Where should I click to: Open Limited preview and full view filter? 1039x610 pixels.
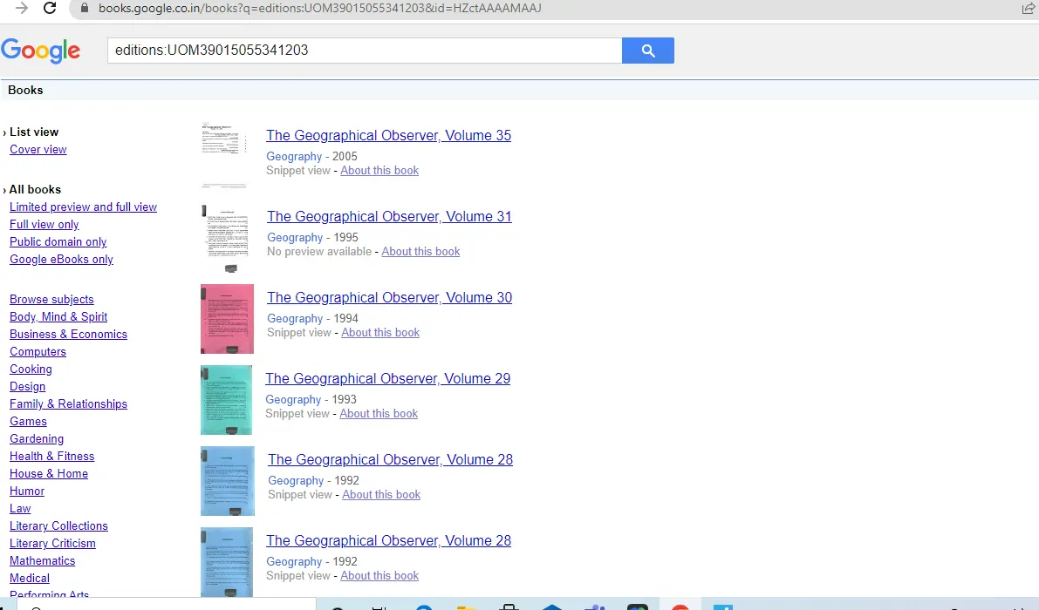click(x=83, y=207)
